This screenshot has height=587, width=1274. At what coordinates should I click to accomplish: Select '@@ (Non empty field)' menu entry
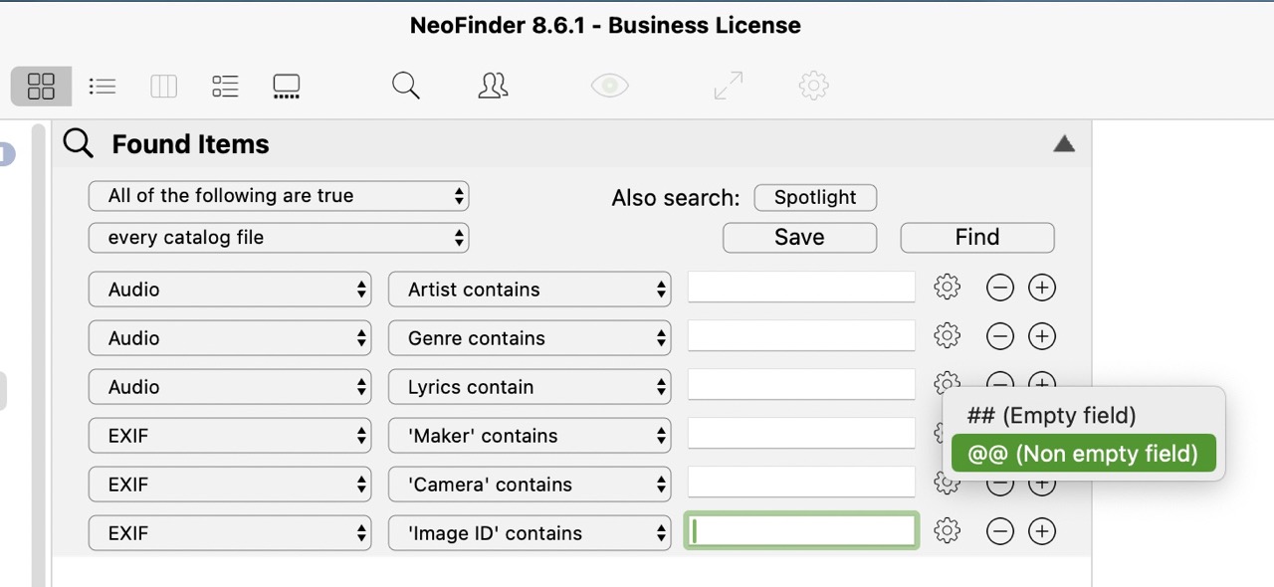tap(1083, 454)
